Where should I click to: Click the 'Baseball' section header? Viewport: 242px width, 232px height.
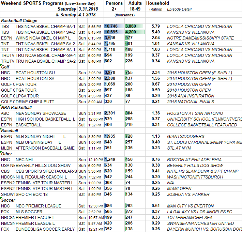click(10, 131)
